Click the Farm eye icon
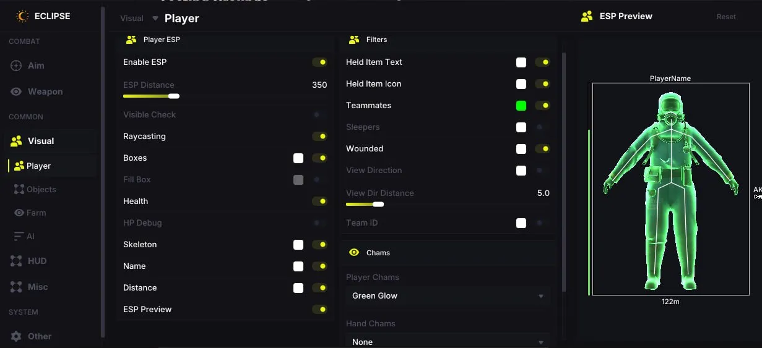The image size is (762, 348). tap(19, 213)
